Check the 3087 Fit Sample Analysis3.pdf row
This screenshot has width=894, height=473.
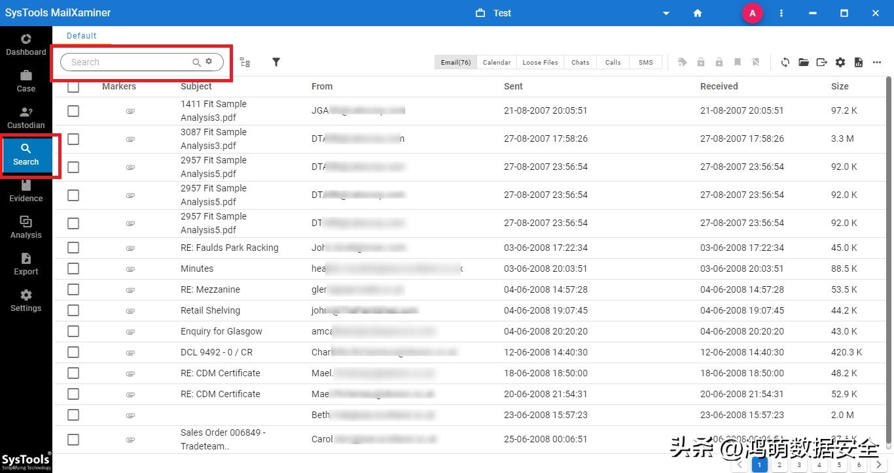tap(73, 139)
